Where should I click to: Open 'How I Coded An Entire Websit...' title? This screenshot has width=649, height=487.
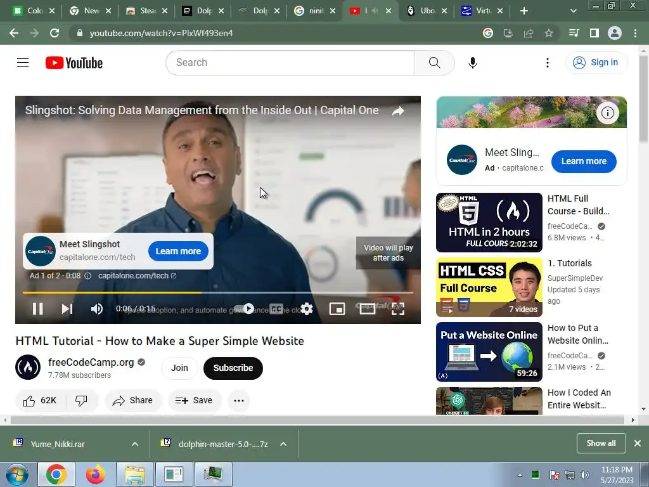tap(579, 399)
